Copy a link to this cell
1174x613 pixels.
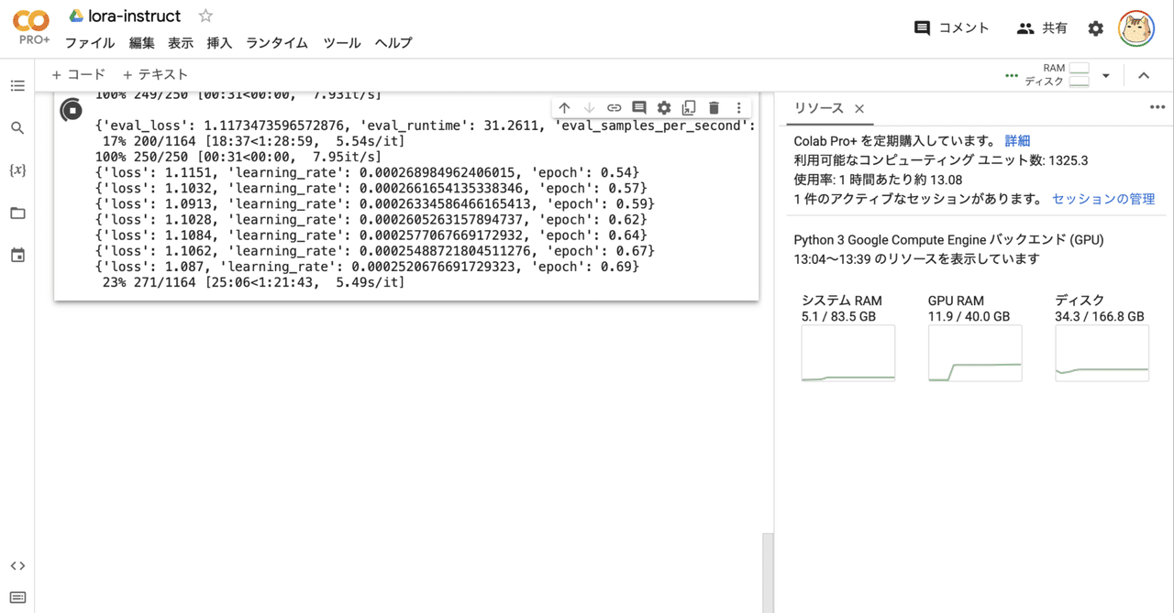(x=614, y=107)
